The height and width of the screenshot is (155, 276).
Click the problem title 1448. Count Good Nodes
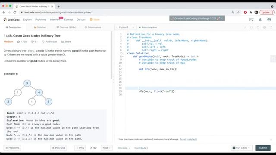(x=32, y=36)
